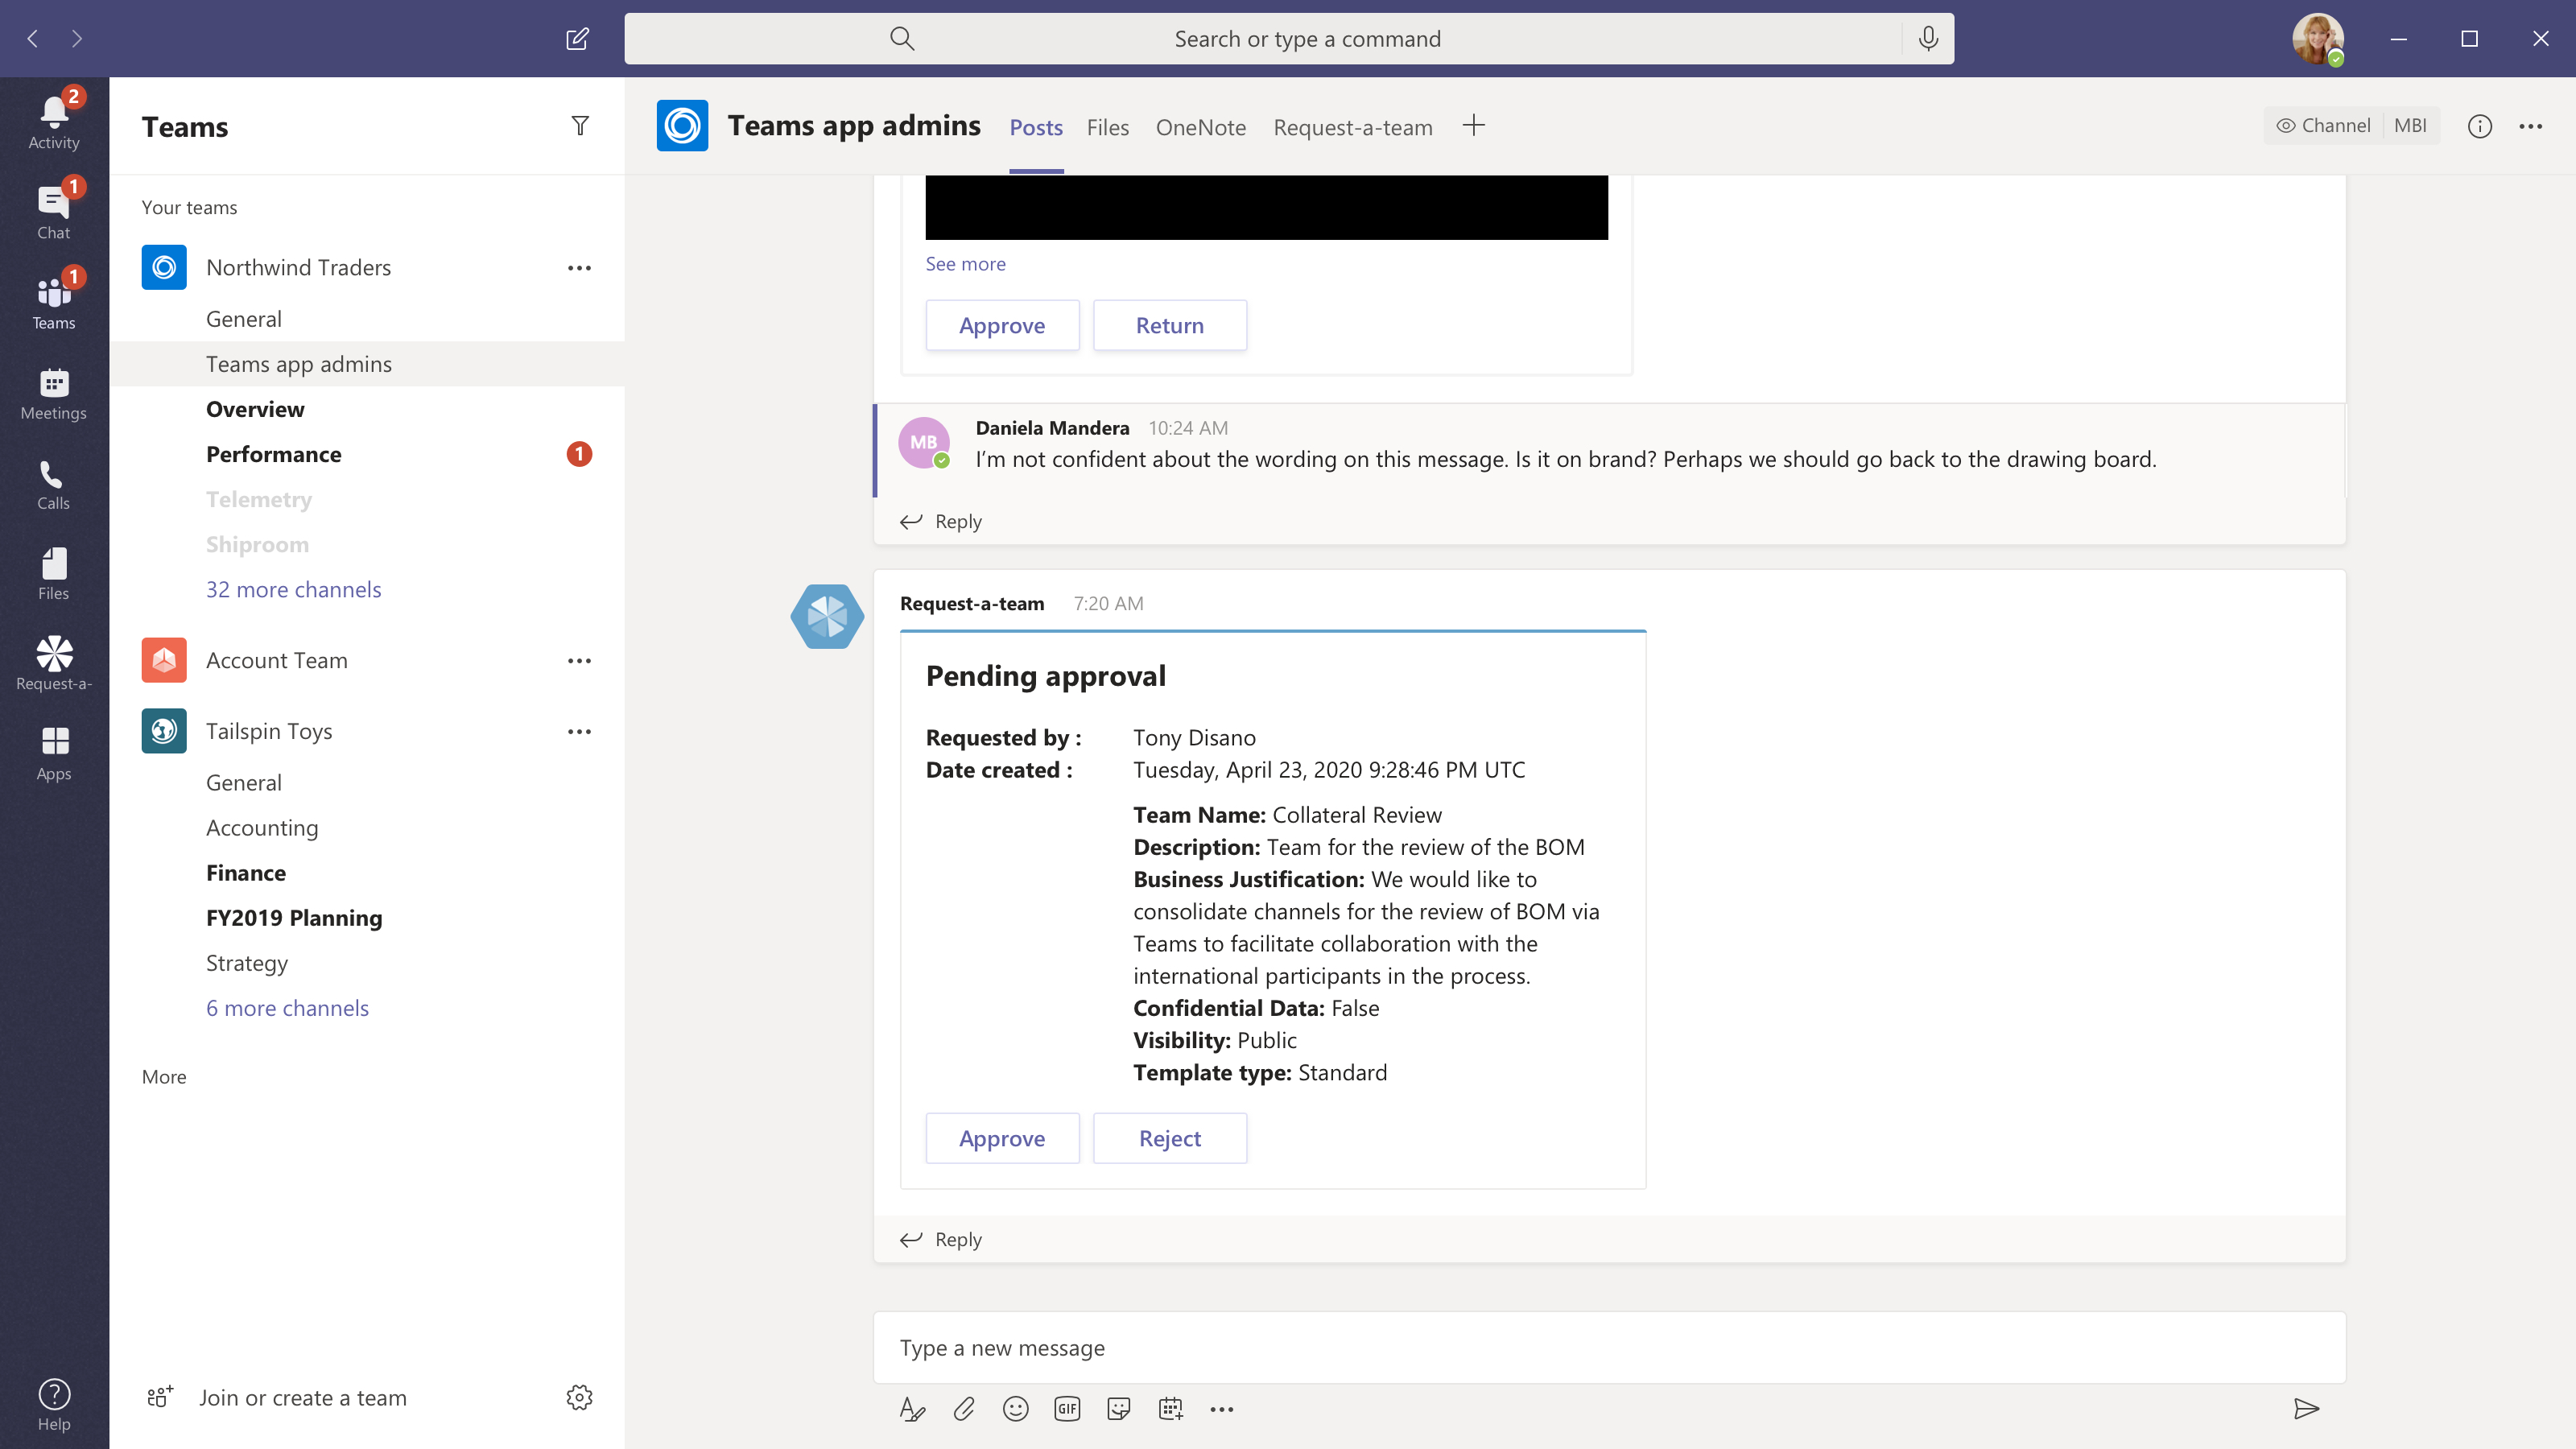Screen dimensions: 2576x1449
Task: Open the GIF picker icon
Action: pos(1067,1408)
